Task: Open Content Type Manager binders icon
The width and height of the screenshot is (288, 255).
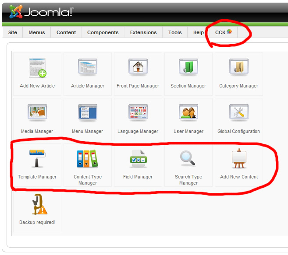Action: 88,159
